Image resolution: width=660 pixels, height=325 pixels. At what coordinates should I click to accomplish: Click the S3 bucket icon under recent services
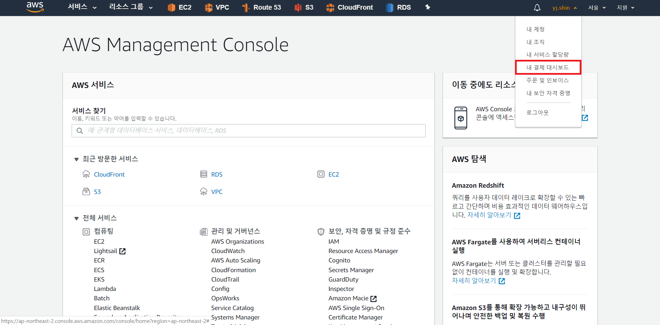86,192
